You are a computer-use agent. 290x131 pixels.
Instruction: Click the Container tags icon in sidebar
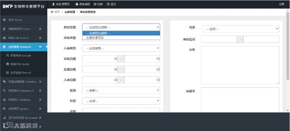(4, 82)
